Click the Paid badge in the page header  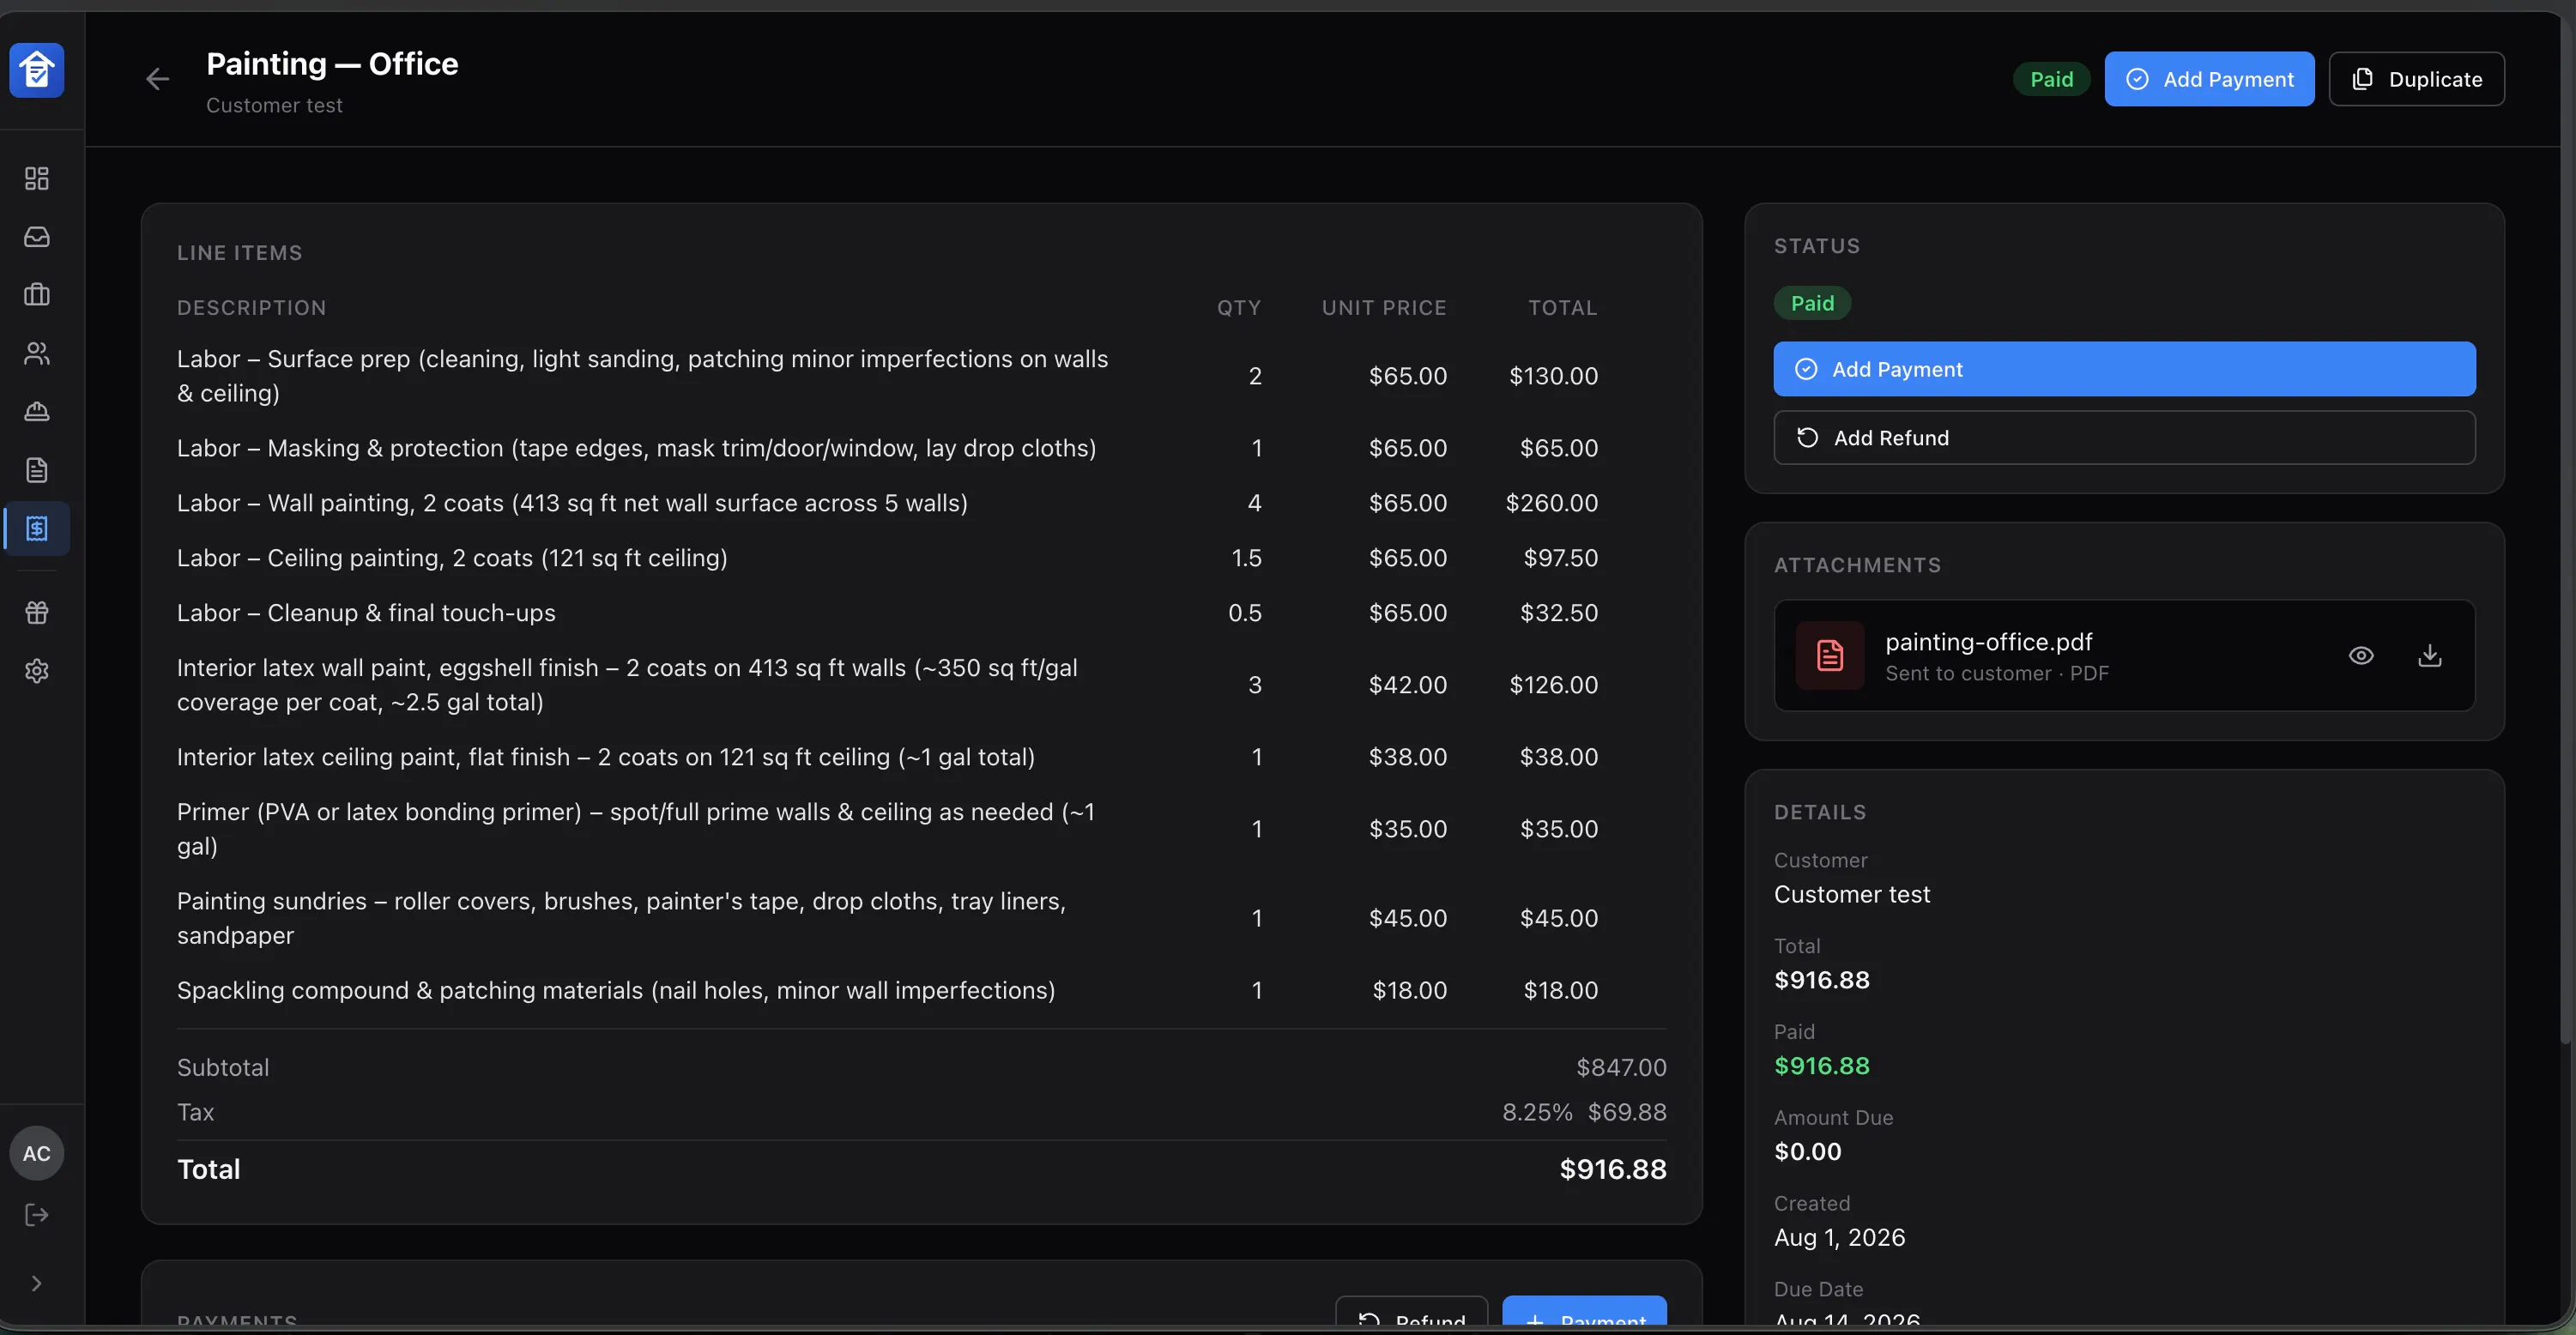(2051, 79)
